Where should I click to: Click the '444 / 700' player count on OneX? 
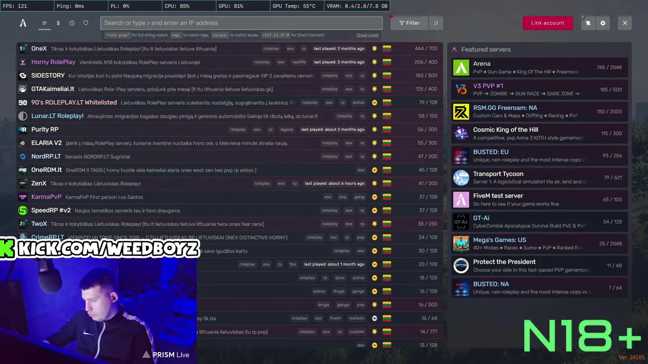pyautogui.click(x=426, y=49)
